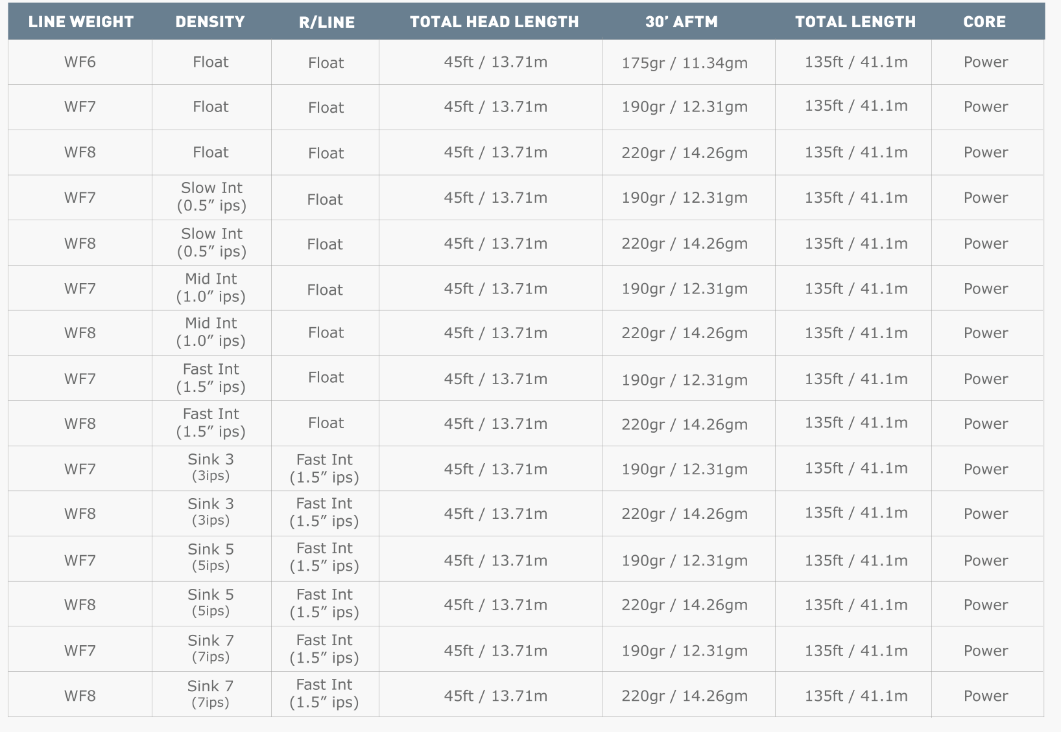Select Fast Int density cell for WF7

coord(211,378)
